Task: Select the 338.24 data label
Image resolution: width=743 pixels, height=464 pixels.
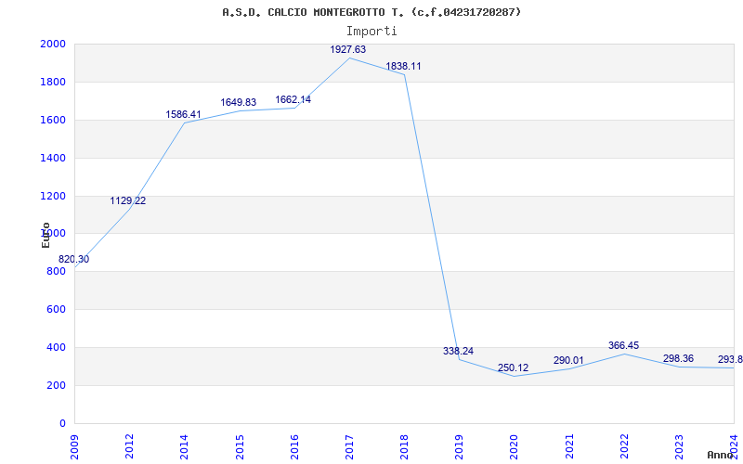Action: point(458,352)
